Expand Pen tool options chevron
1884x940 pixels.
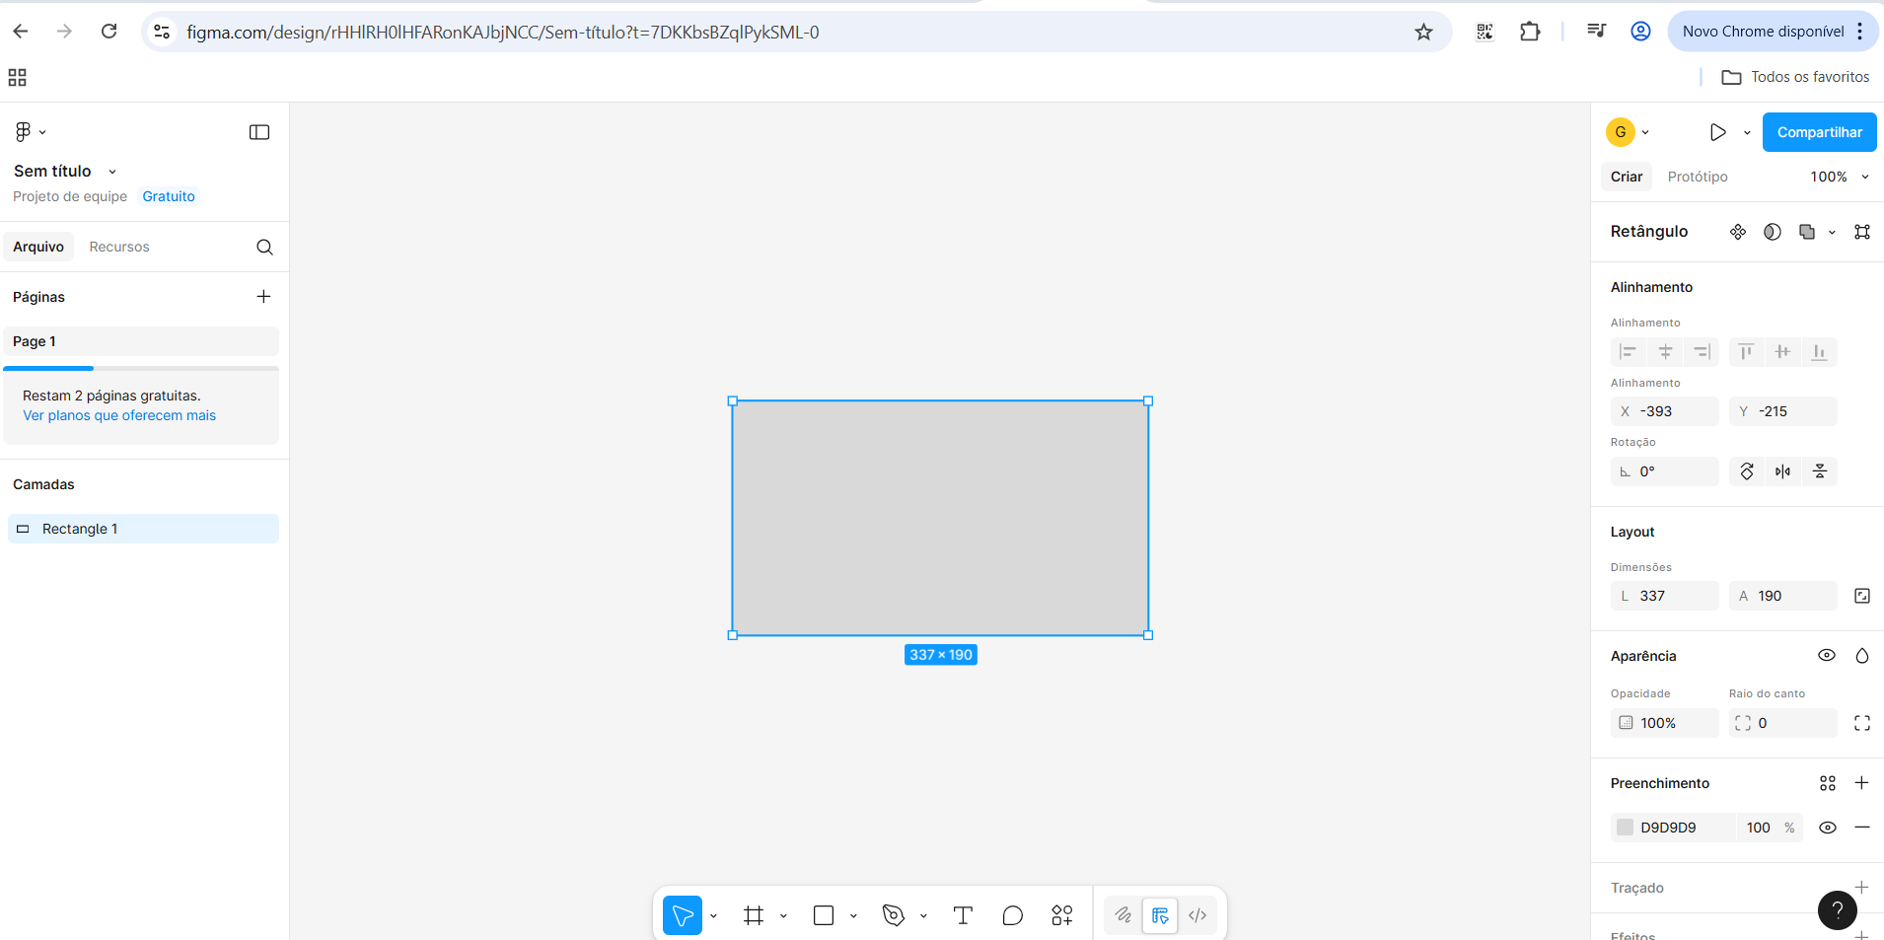click(x=923, y=915)
